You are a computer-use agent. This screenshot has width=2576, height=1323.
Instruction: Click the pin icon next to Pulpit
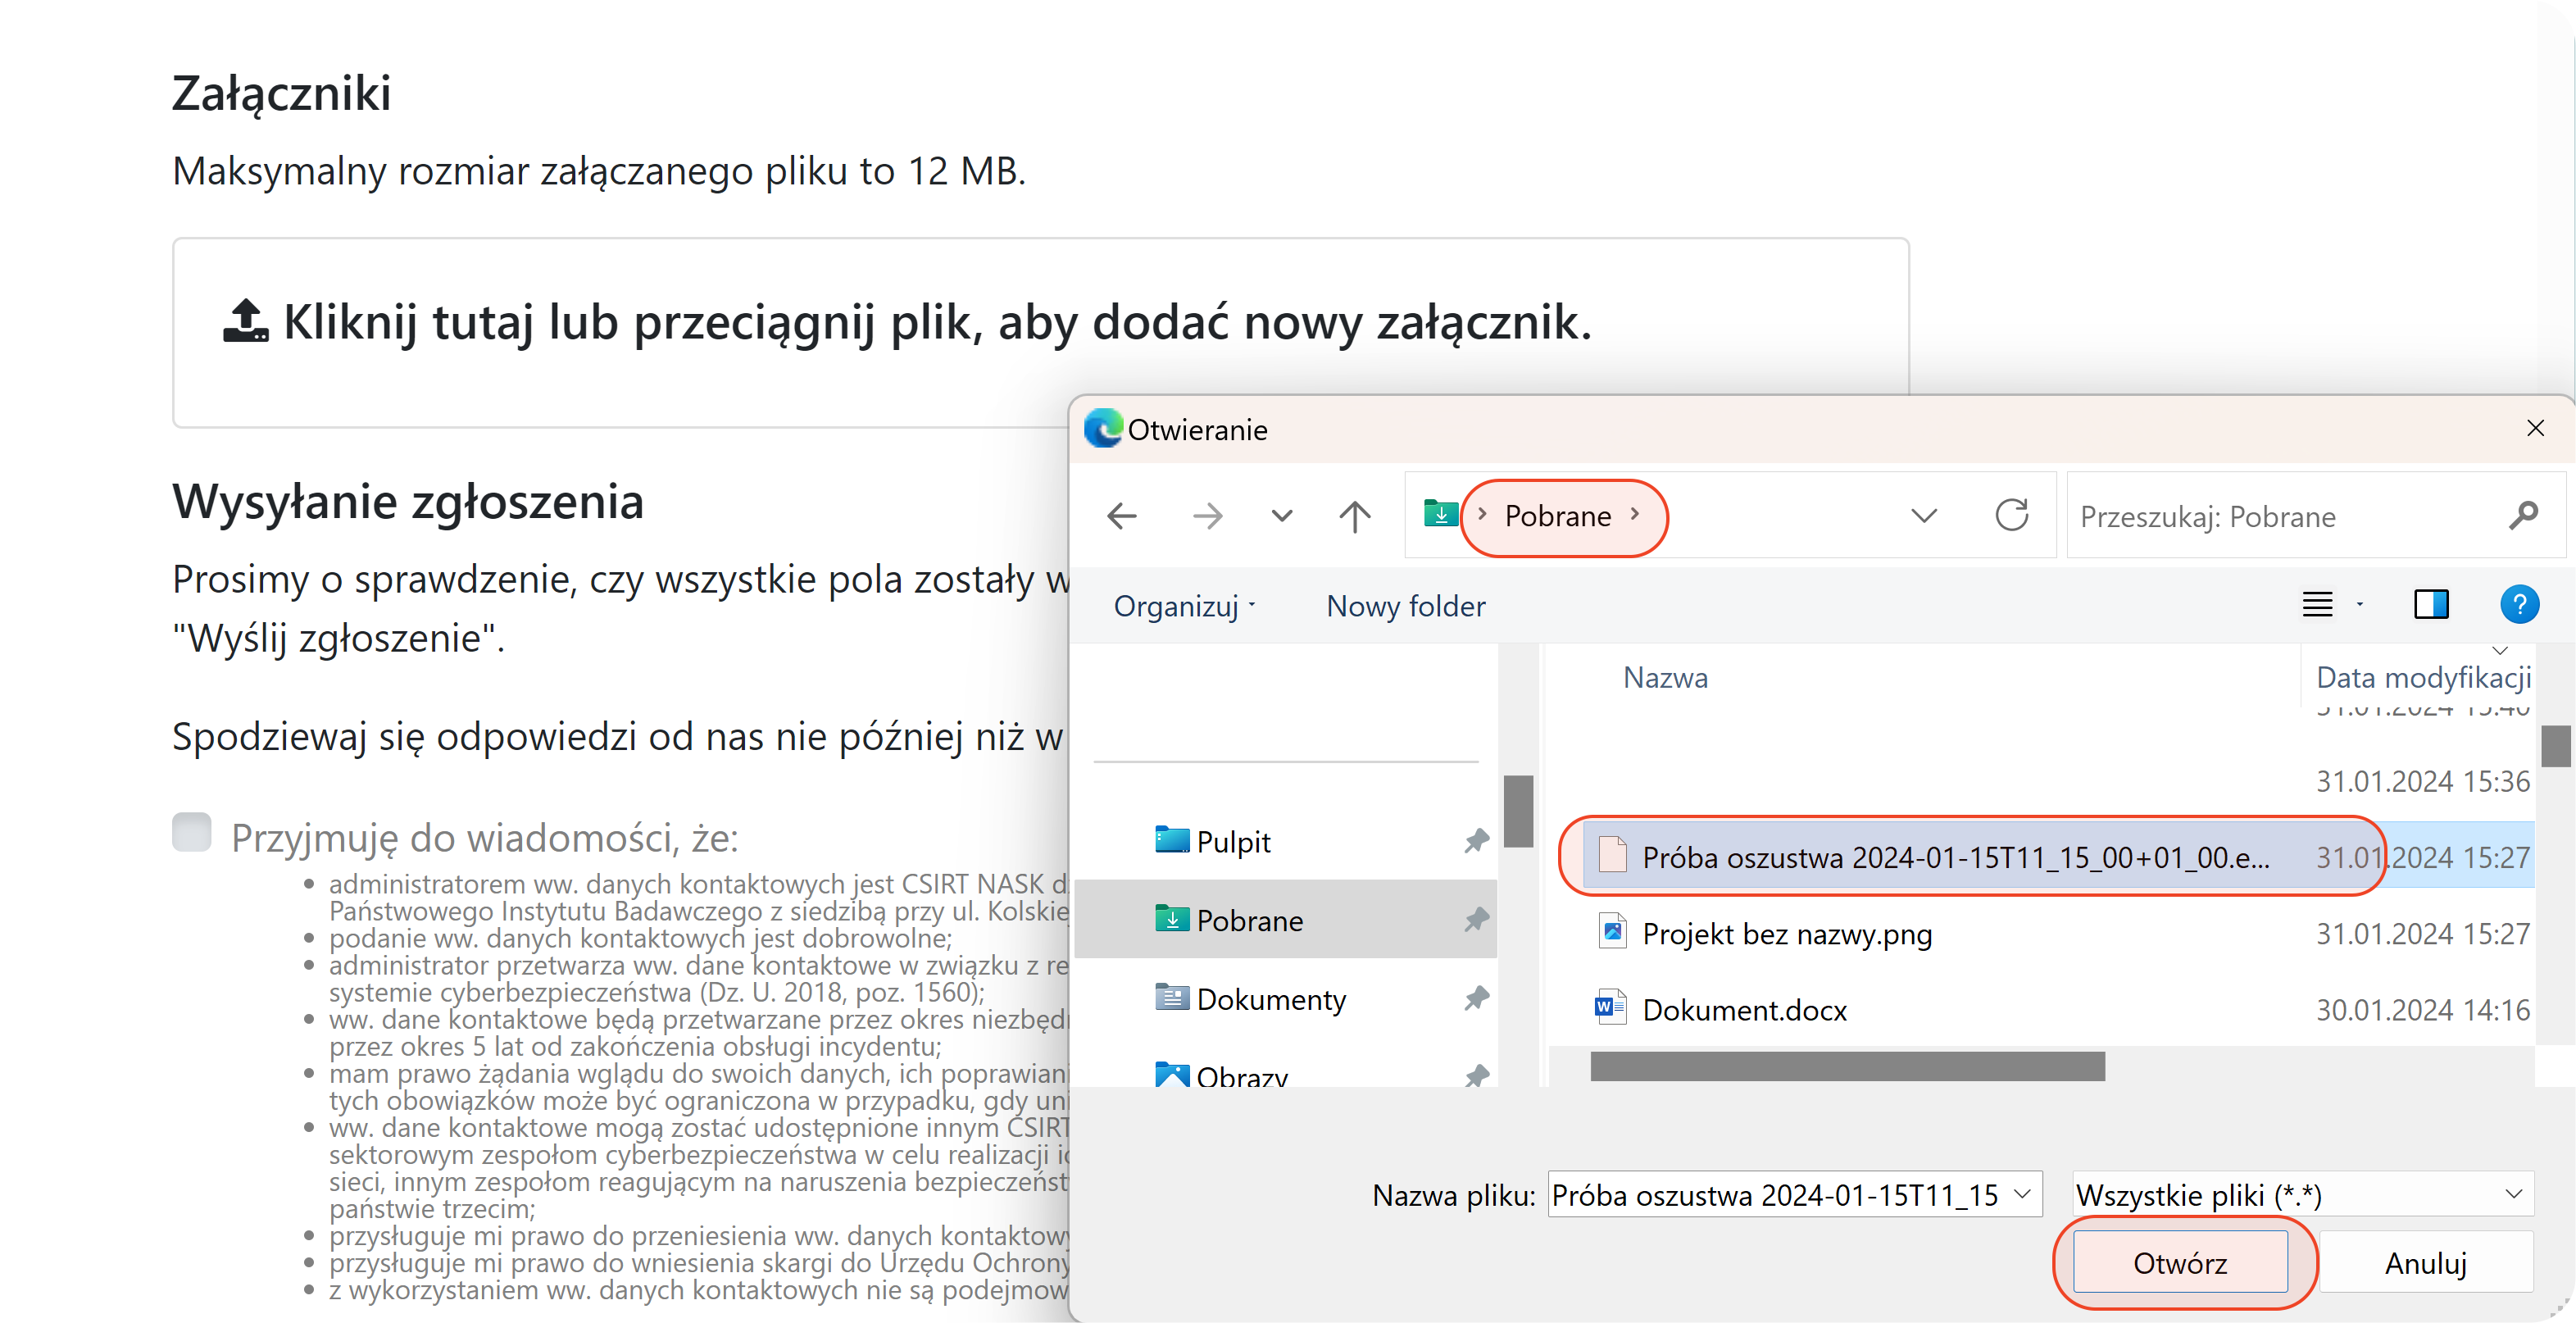(x=1476, y=841)
